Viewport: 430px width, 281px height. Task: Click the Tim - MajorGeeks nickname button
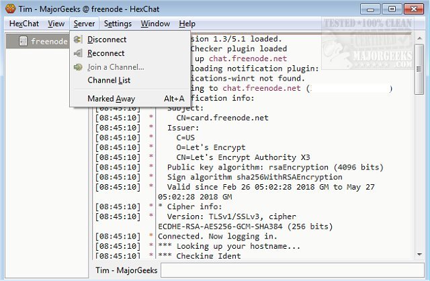click(x=126, y=270)
